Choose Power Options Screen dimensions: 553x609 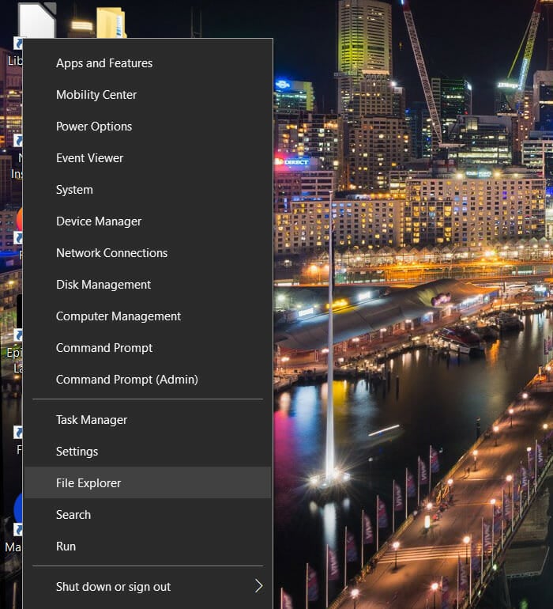[x=94, y=127]
